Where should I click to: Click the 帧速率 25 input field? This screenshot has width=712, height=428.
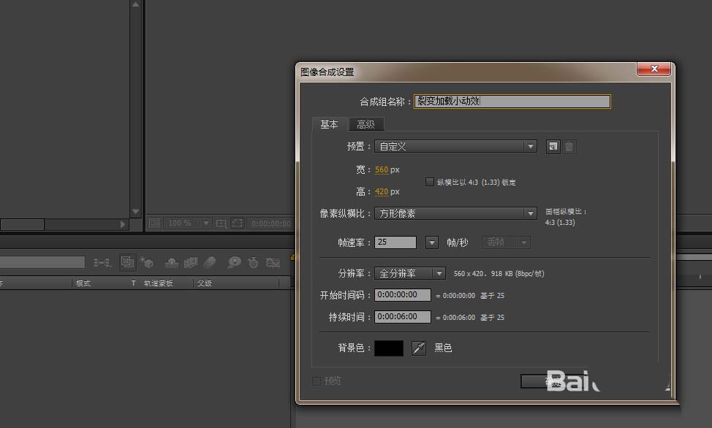pos(395,242)
